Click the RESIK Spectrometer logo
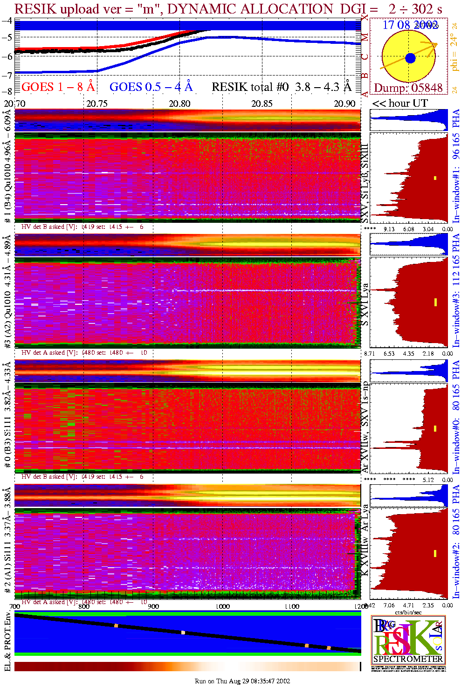 tap(408, 640)
